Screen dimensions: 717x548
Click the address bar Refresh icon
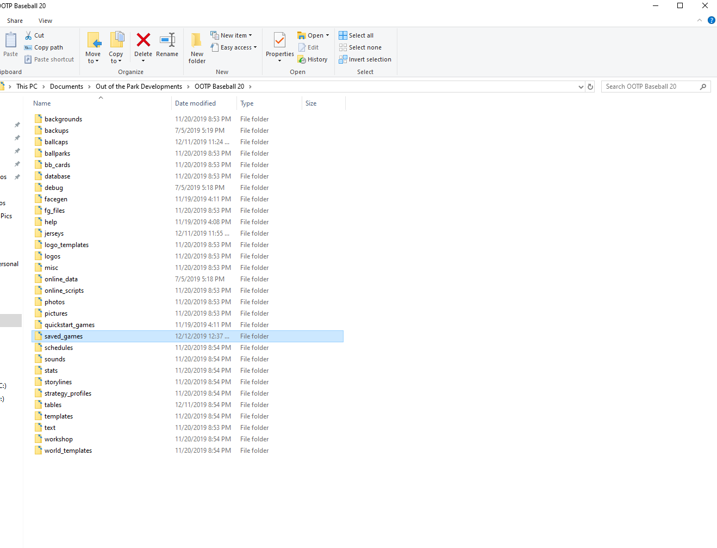590,87
